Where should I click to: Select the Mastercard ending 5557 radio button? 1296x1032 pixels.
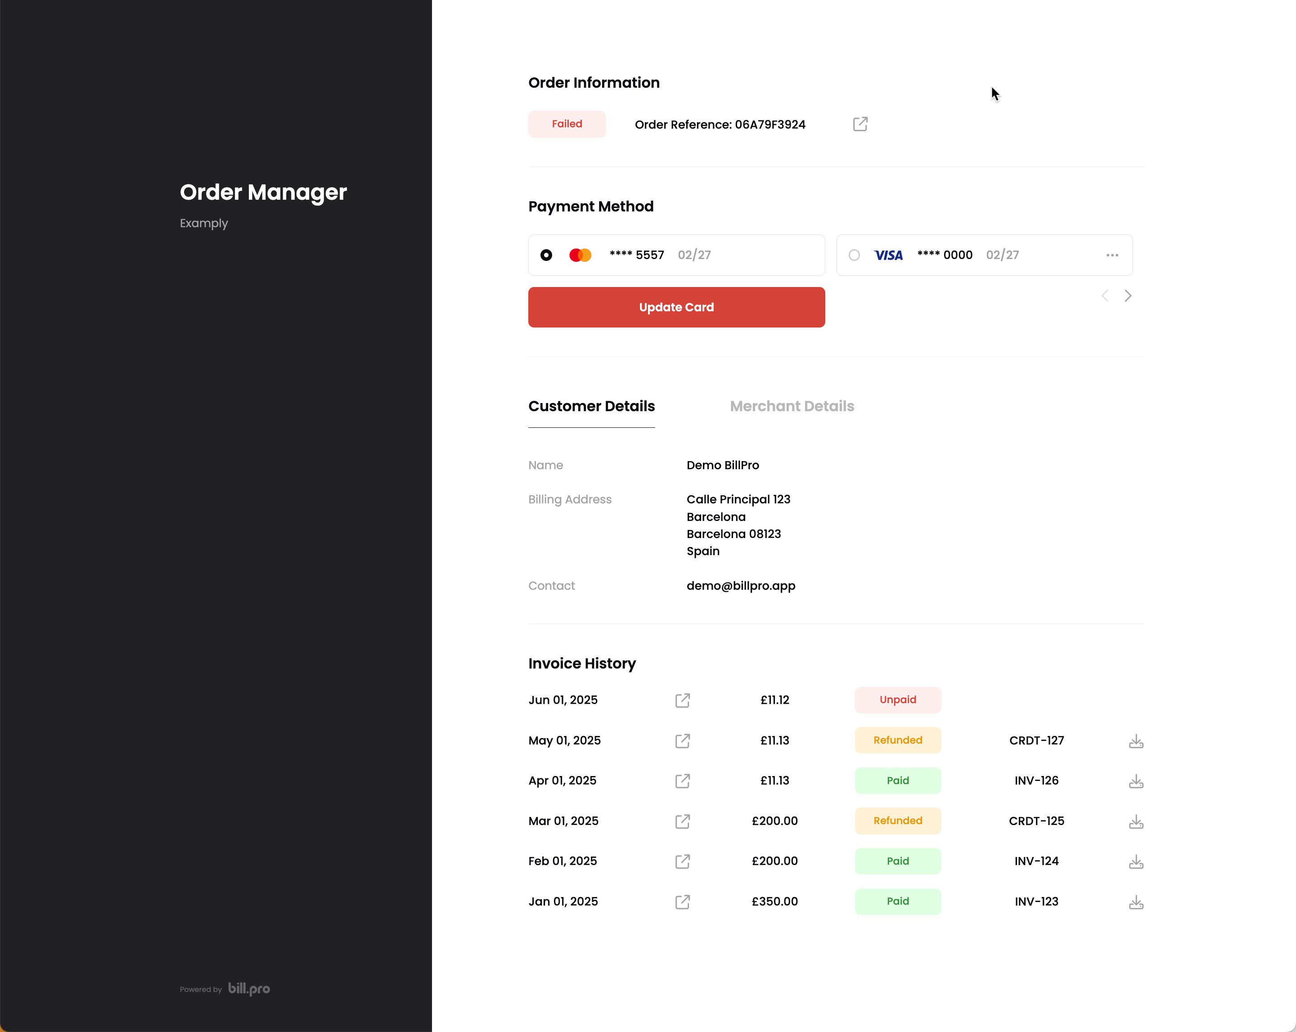546,255
